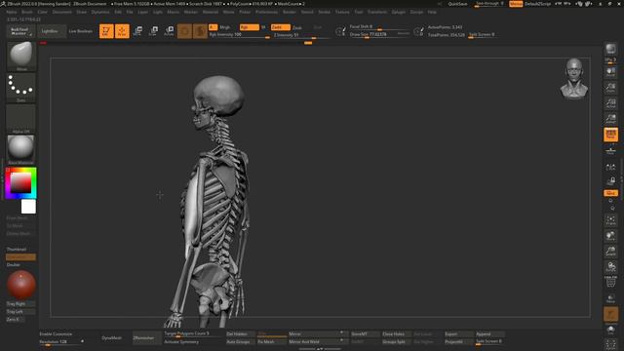Screen dimensions: 624x351
Task: Adjust the DynaMesh Resolution slider
Action: pos(61,342)
